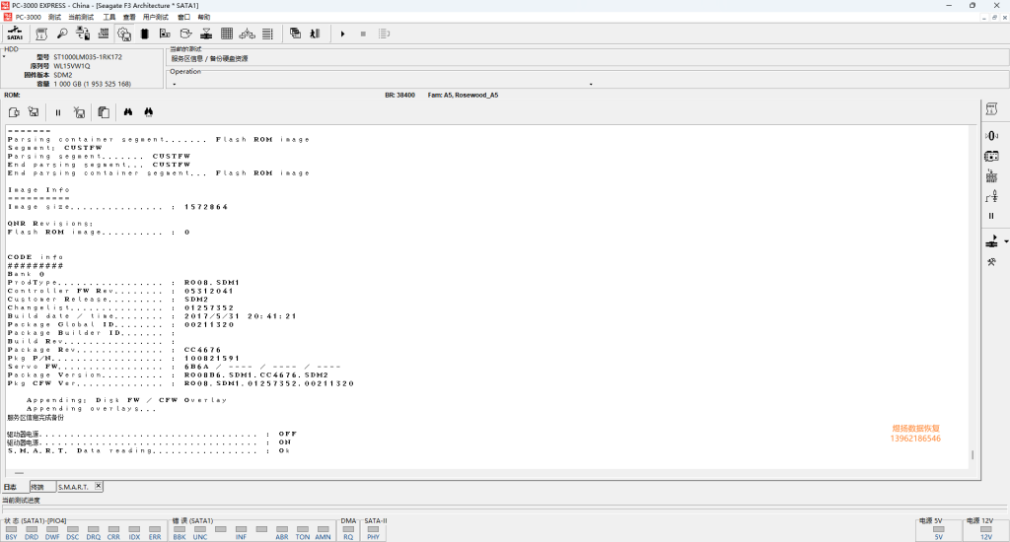Click the circuit board sidebar icon
Viewport: 1010px width, 542px height.
tap(991, 156)
